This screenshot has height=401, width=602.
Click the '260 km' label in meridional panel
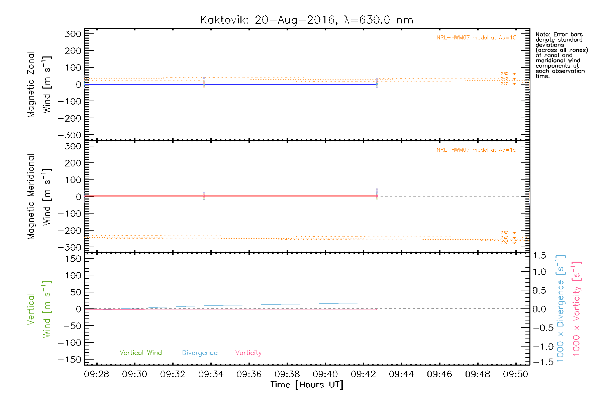[508, 233]
